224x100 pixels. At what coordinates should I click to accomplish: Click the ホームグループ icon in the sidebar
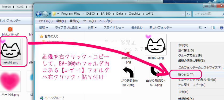click(x=41, y=98)
